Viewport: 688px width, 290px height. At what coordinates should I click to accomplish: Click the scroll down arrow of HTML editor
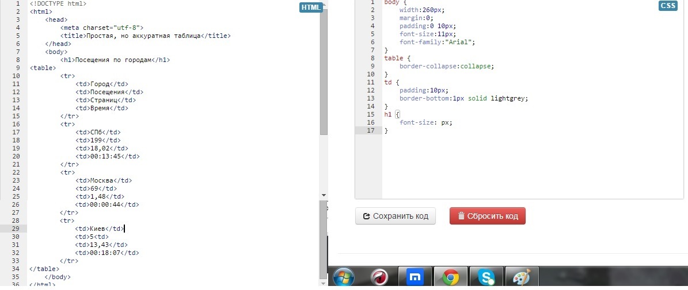[x=324, y=195]
